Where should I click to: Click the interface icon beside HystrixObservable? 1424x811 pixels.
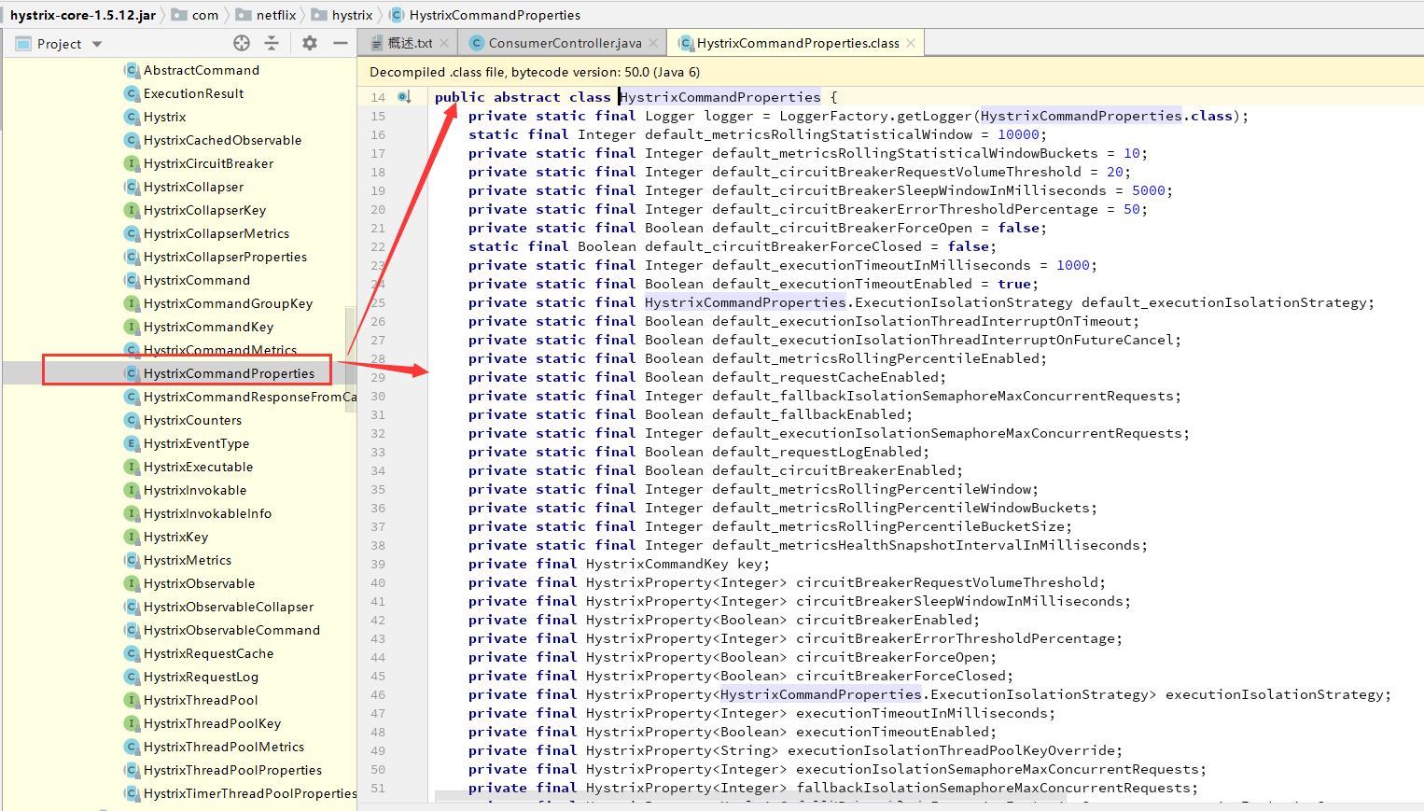coord(132,583)
